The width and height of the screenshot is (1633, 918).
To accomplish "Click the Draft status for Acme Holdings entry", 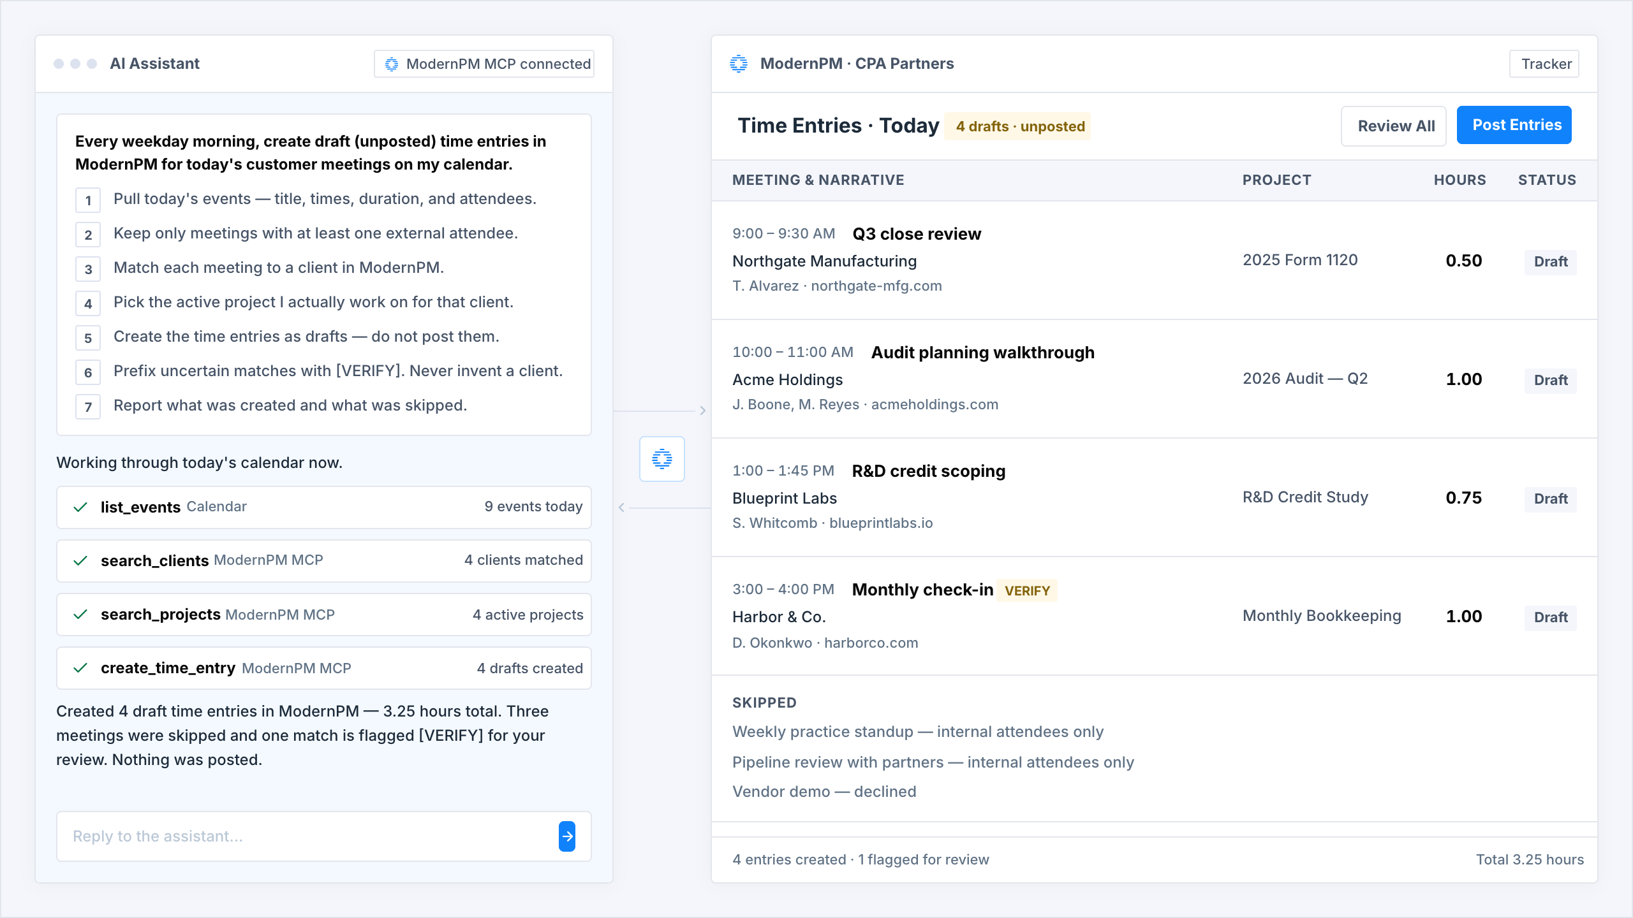I will point(1551,381).
